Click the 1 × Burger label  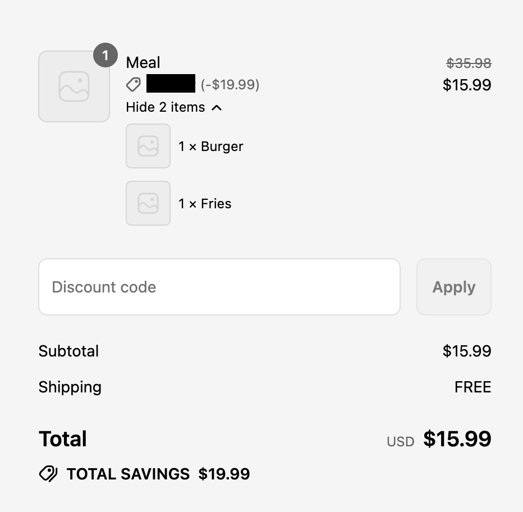[x=211, y=147]
